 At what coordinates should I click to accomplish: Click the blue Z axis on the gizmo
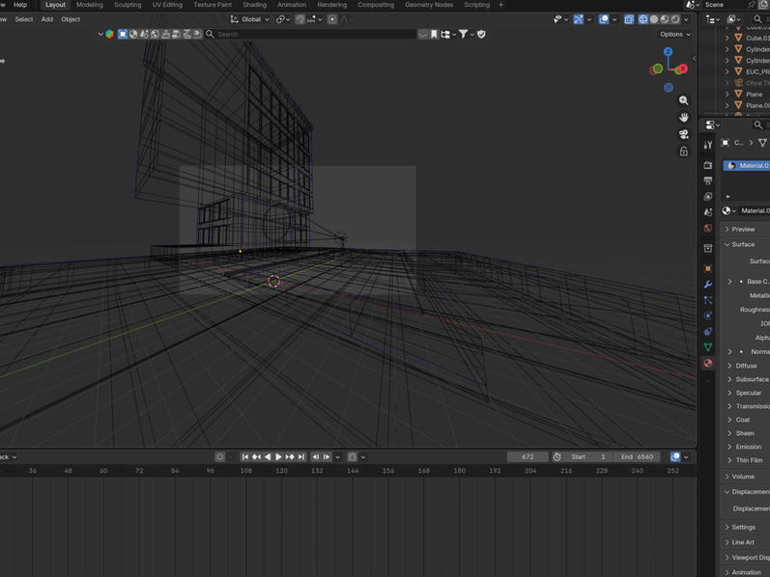[x=668, y=51]
